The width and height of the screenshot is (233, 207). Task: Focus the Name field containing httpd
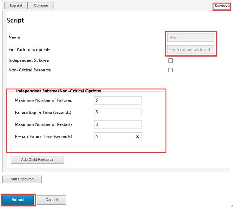point(190,37)
